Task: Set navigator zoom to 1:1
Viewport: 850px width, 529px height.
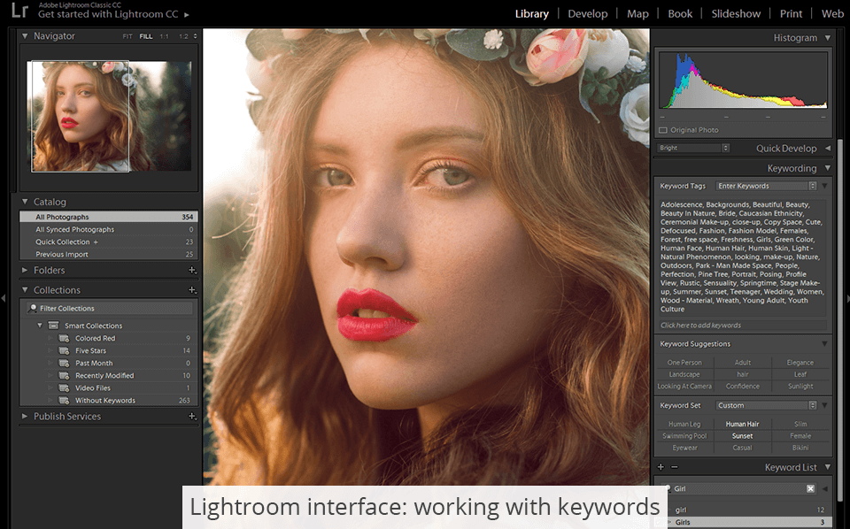Action: (x=164, y=36)
